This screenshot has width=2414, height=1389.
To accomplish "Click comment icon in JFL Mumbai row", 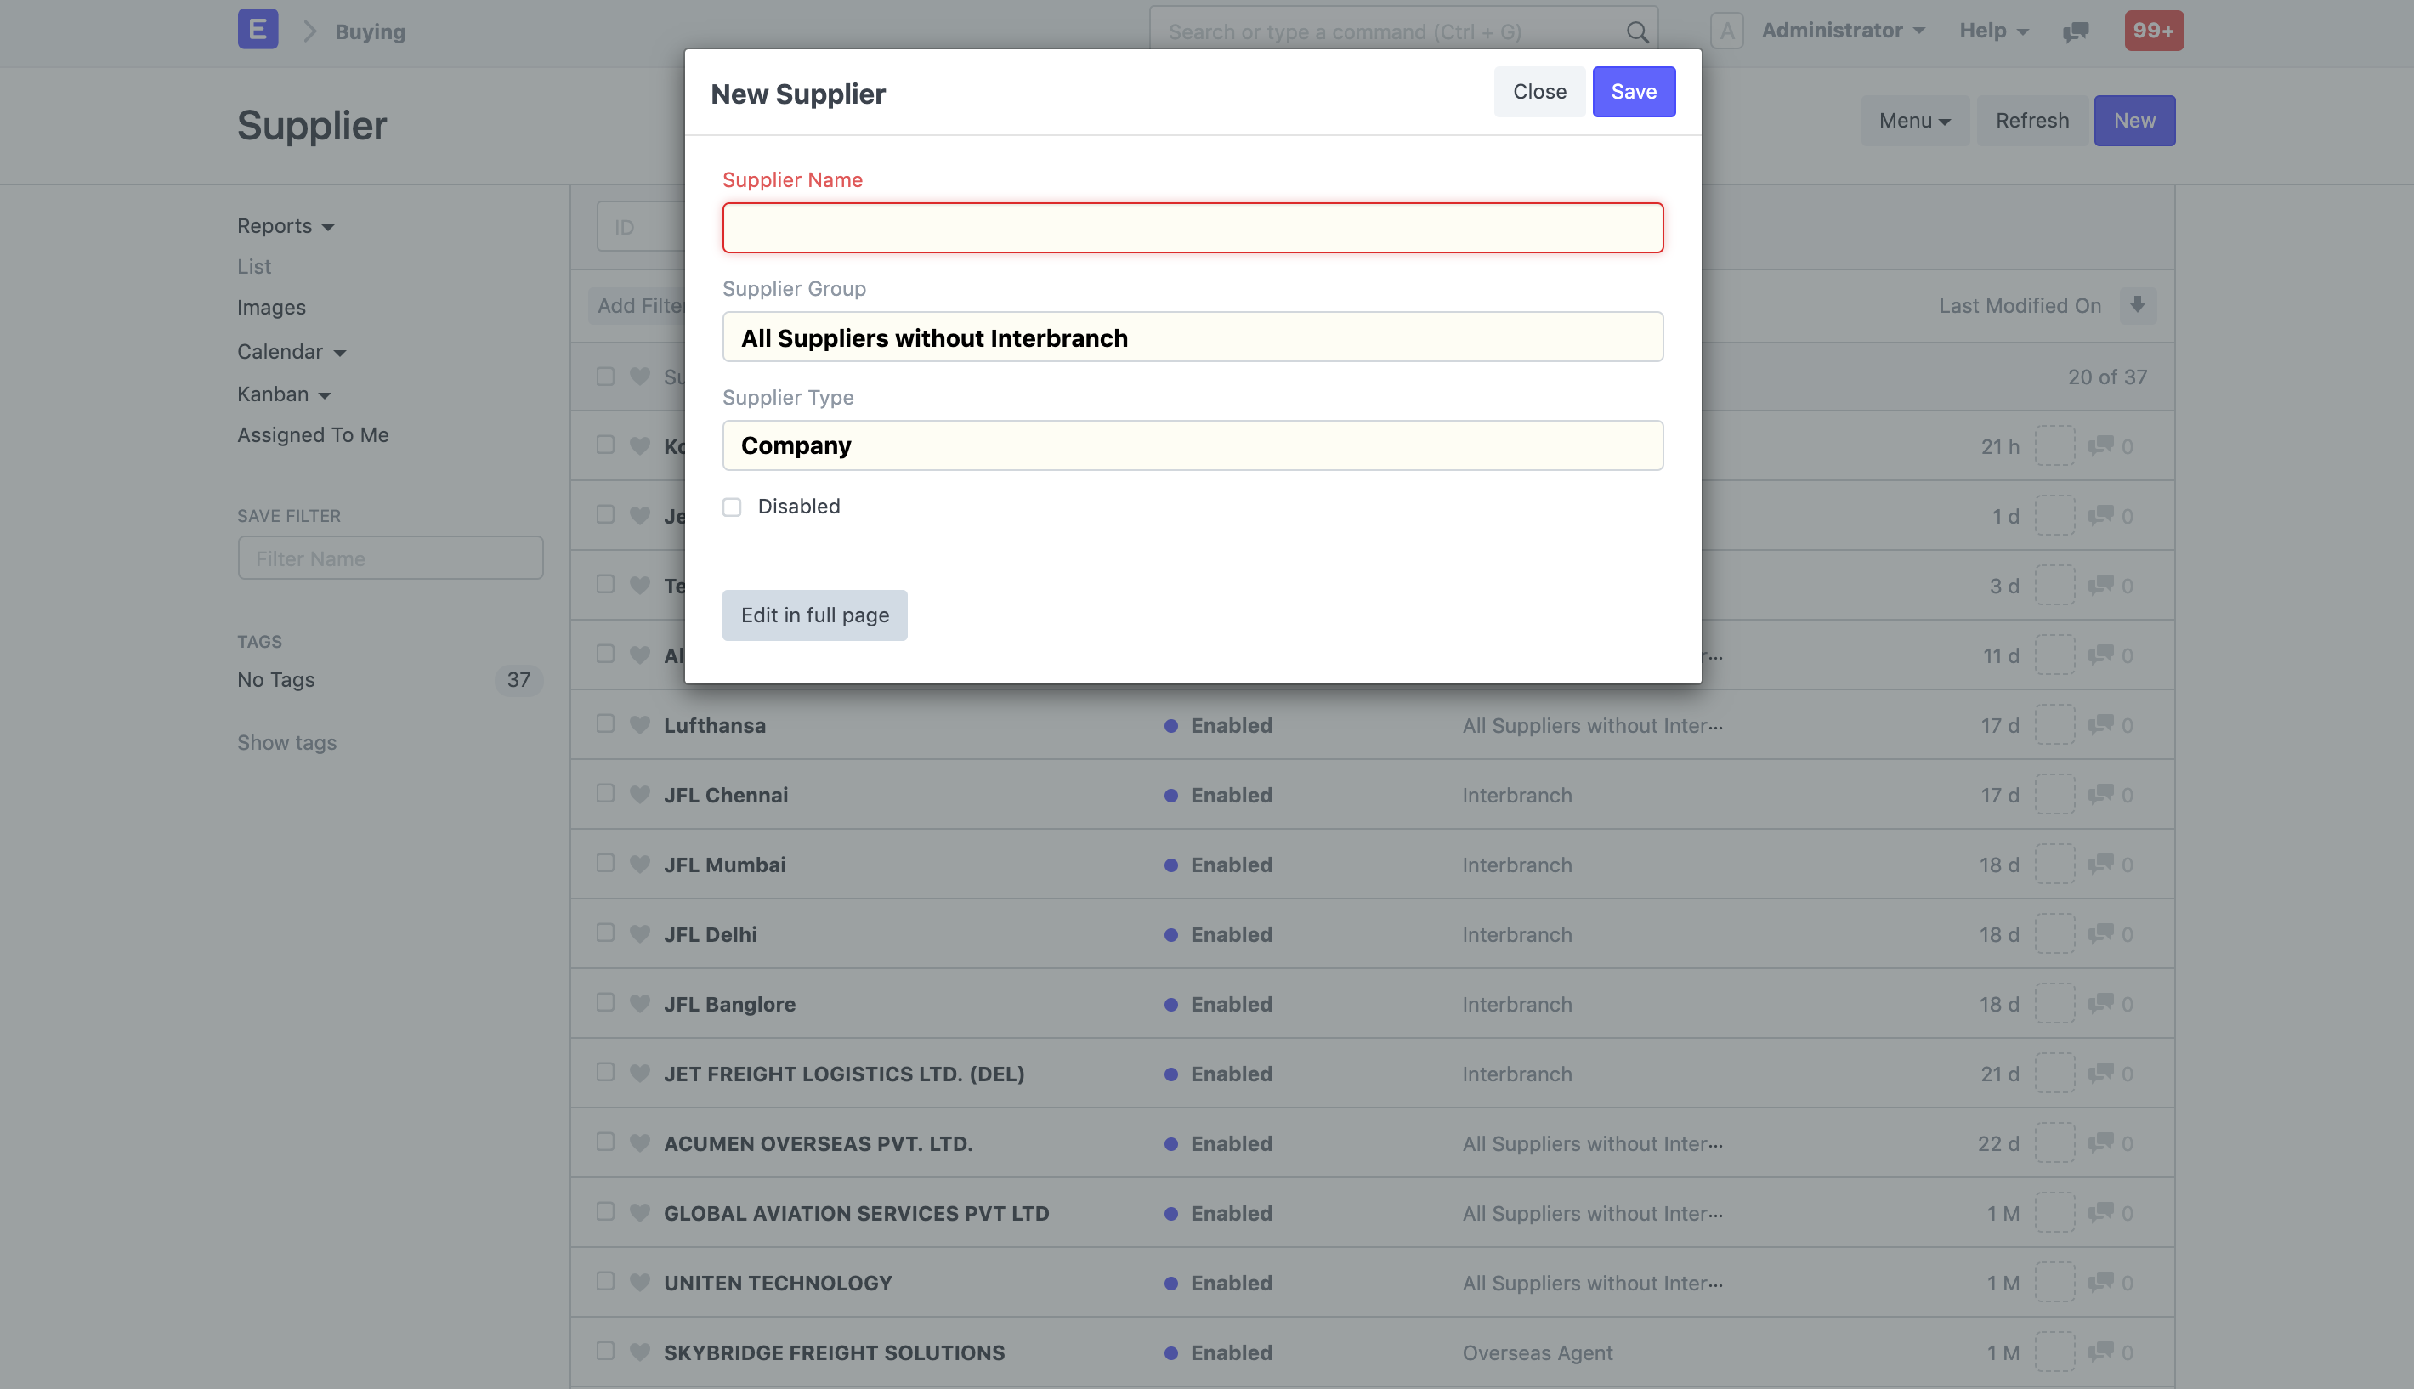I will (2101, 864).
